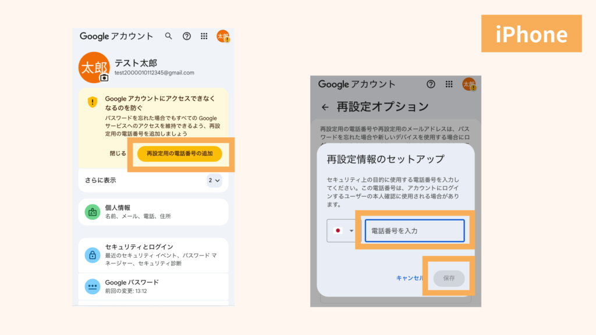
Task: Open apps grid on the recovery options screen
Action: point(448,84)
